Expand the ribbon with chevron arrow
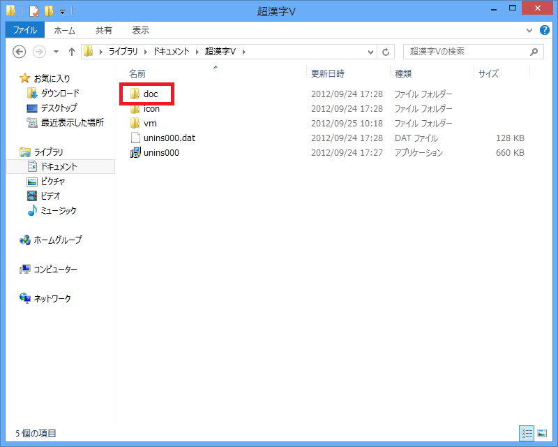Screen dimensions: 558x447 click(529, 31)
